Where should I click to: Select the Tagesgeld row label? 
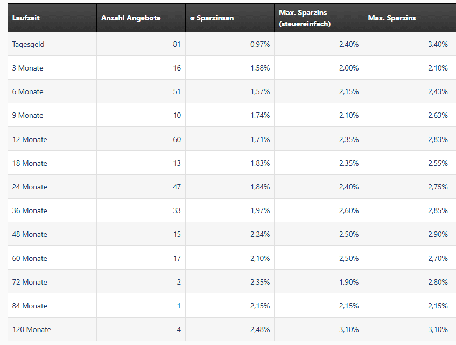point(29,44)
